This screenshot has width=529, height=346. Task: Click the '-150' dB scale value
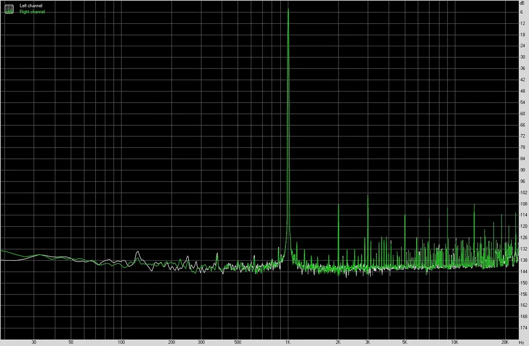(522, 283)
